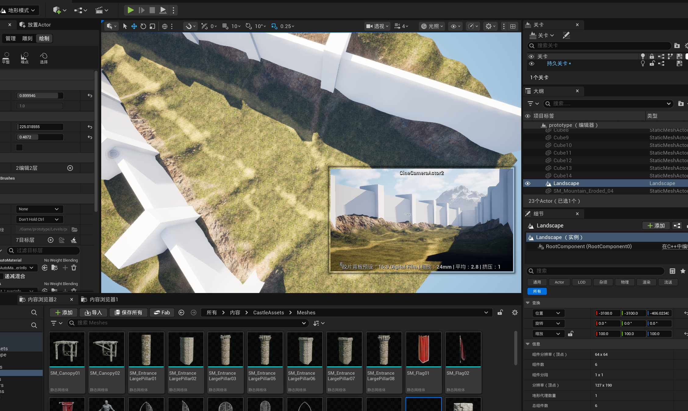Collapse the 变换 transform section
The height and width of the screenshot is (411, 688).
tap(528, 303)
